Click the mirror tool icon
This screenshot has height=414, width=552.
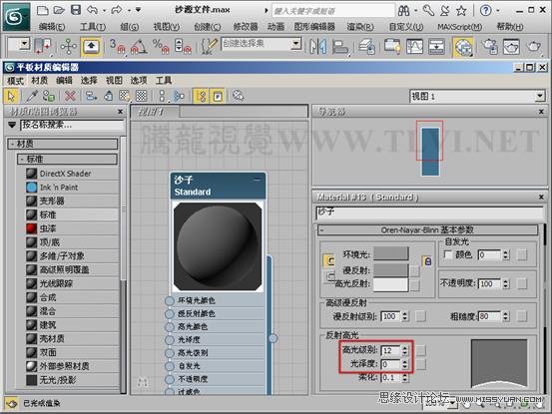click(x=317, y=47)
